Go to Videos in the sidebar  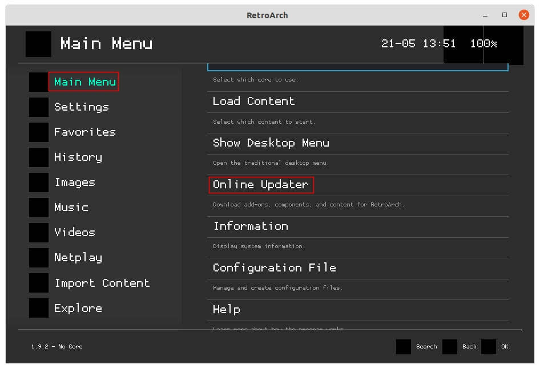(75, 233)
